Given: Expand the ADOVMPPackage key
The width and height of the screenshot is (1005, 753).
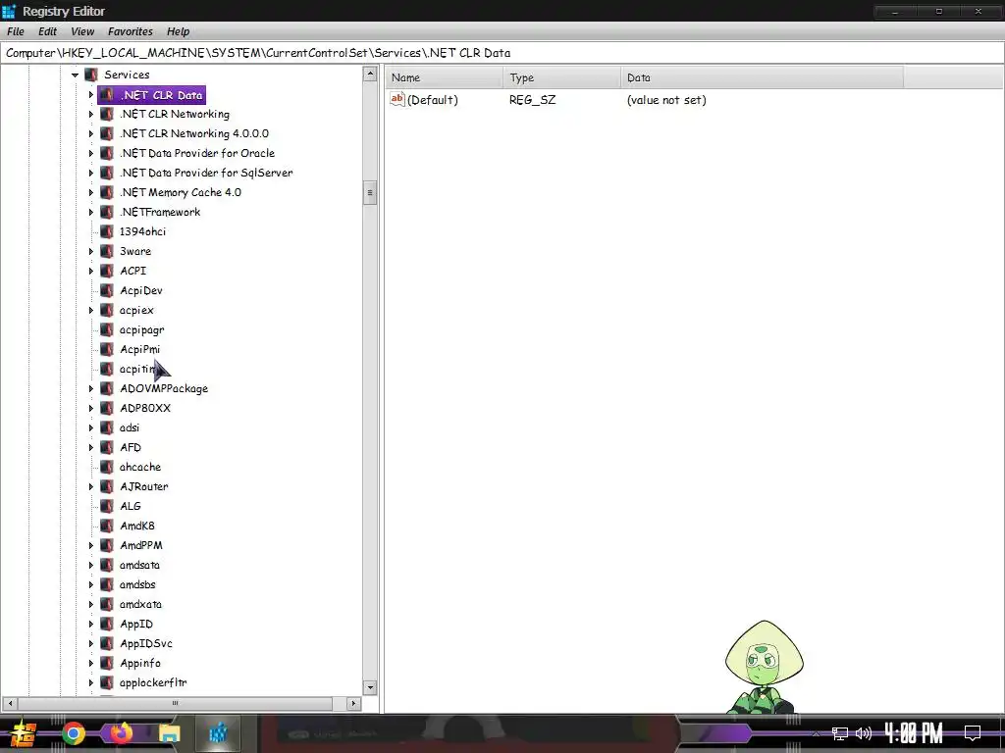Looking at the screenshot, I should [x=91, y=388].
